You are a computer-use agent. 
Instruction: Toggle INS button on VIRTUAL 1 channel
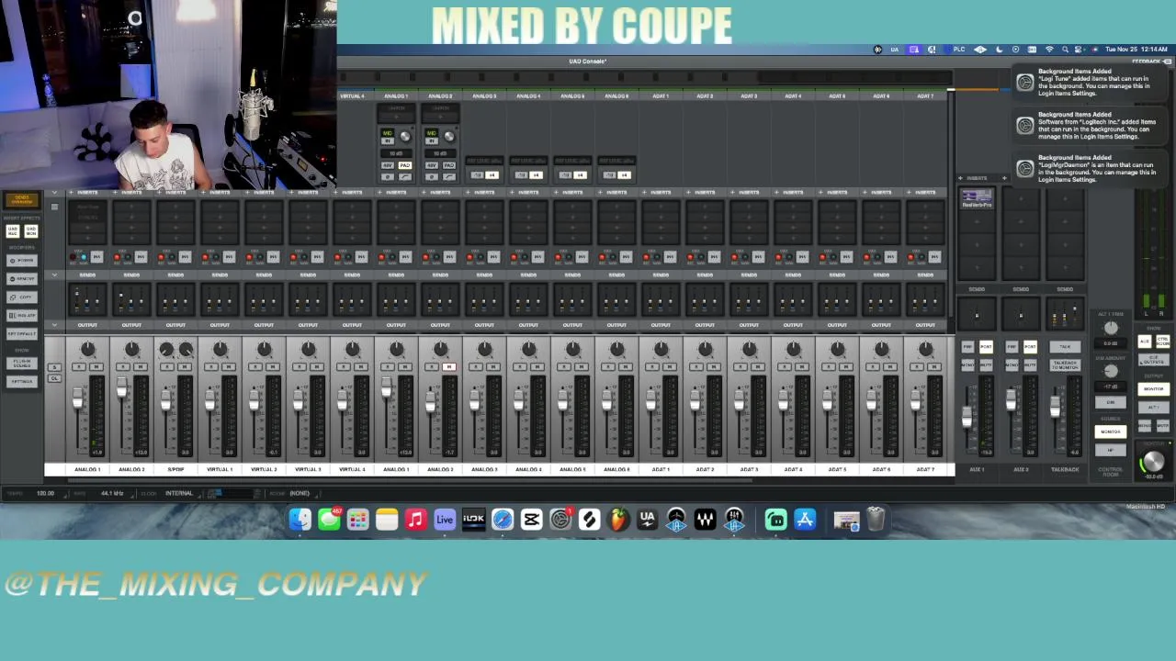[x=229, y=257]
